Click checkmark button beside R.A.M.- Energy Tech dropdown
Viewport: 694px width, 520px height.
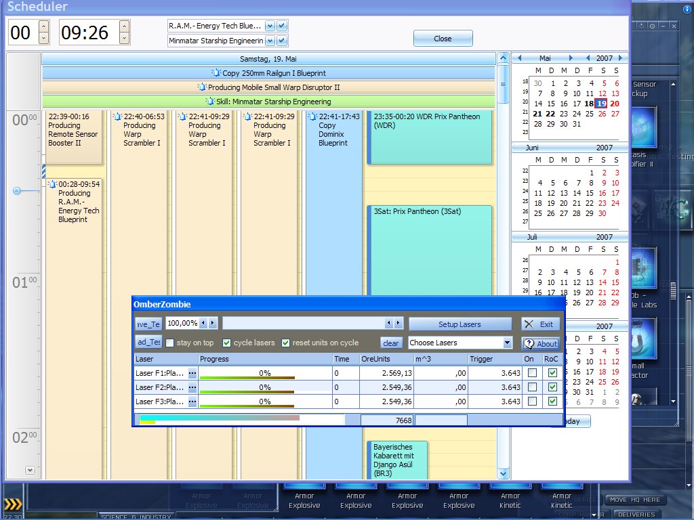coord(282,26)
